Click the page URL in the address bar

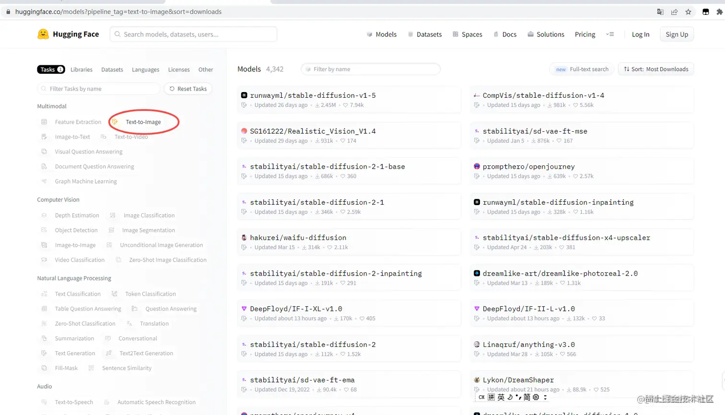click(x=118, y=12)
